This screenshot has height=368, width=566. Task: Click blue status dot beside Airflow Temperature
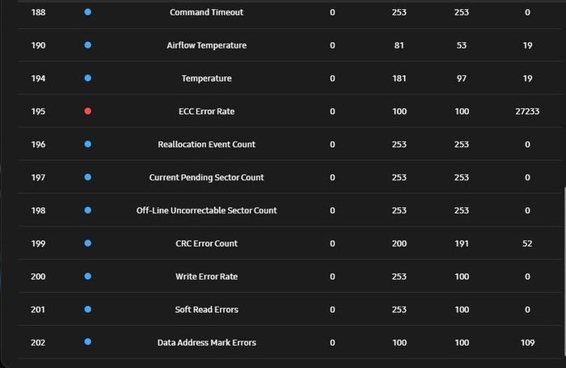tap(87, 45)
